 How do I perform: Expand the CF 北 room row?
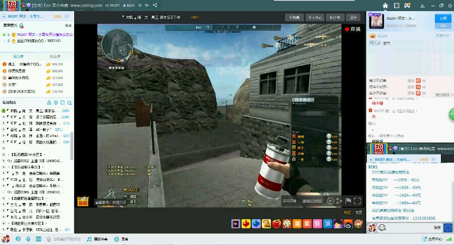click(x=36, y=123)
